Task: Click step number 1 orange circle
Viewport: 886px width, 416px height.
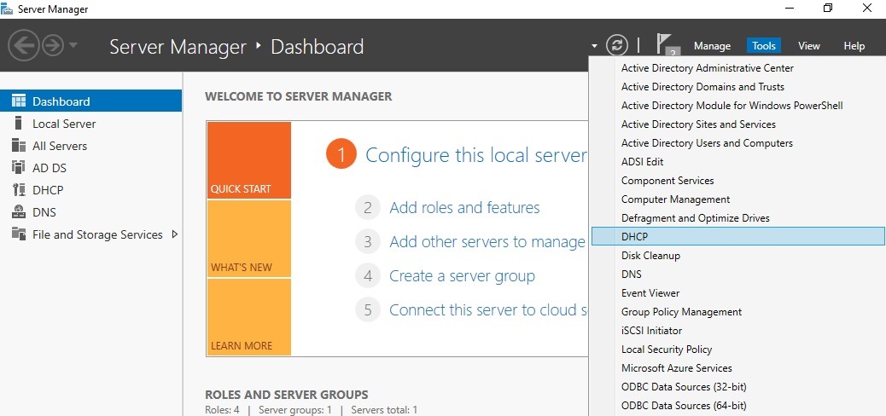Action: point(341,154)
